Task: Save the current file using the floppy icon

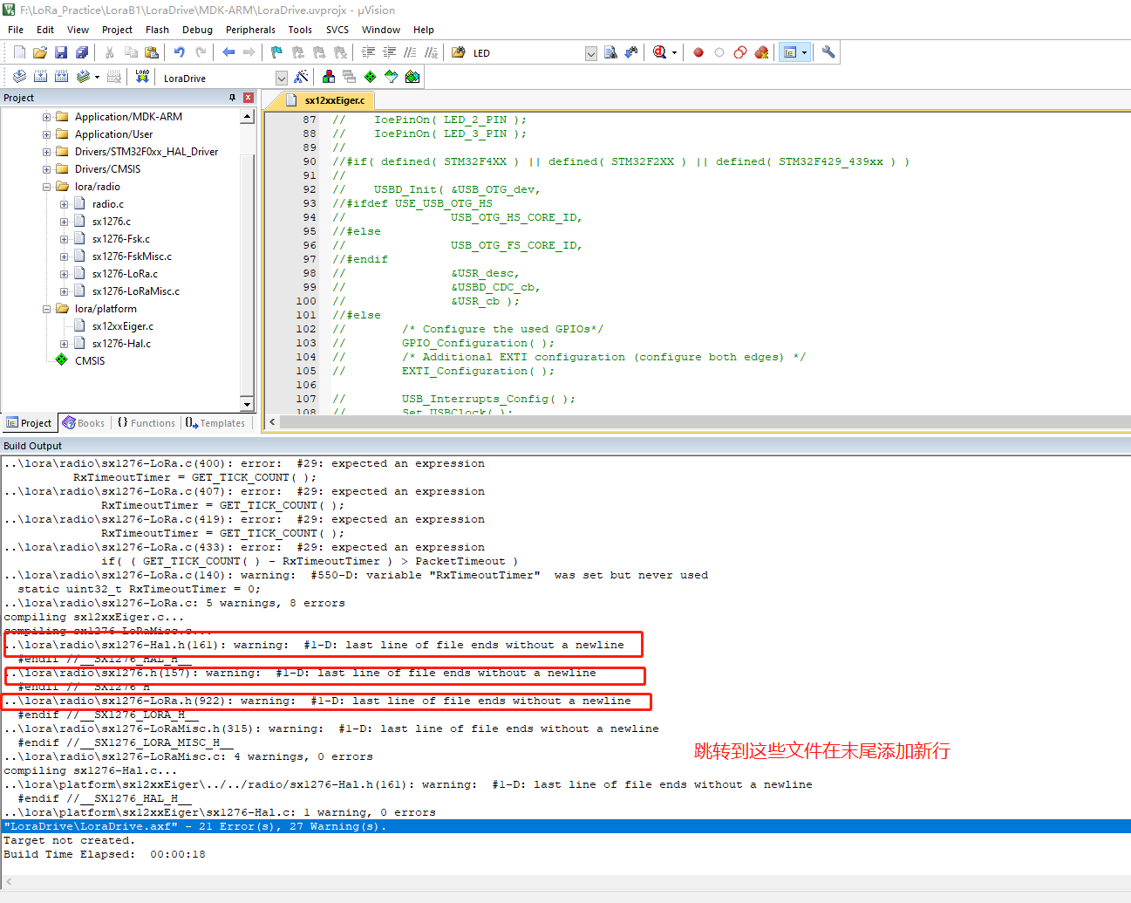Action: coord(61,52)
